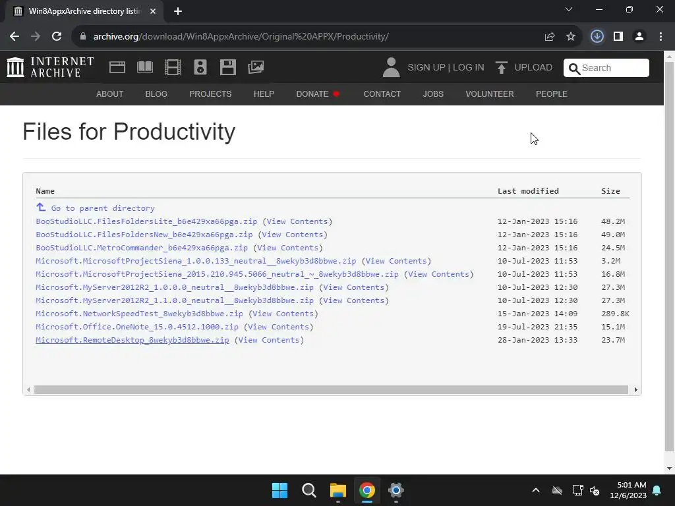Download BooStudioLLC.FilesFoldersNew zip file
This screenshot has width=675, height=506.
[144, 235]
